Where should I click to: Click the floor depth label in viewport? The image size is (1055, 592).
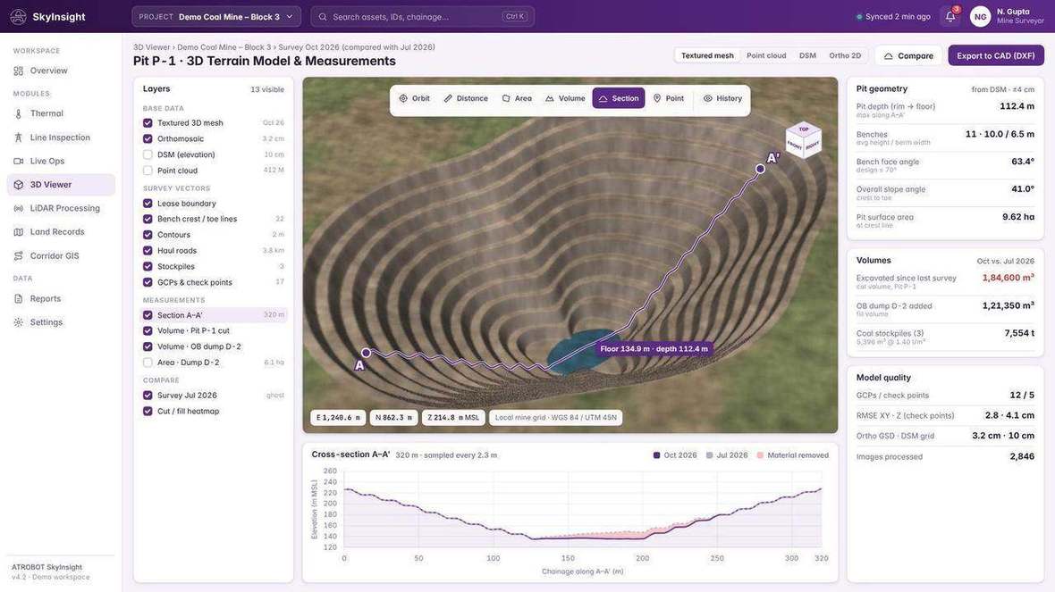(x=654, y=349)
